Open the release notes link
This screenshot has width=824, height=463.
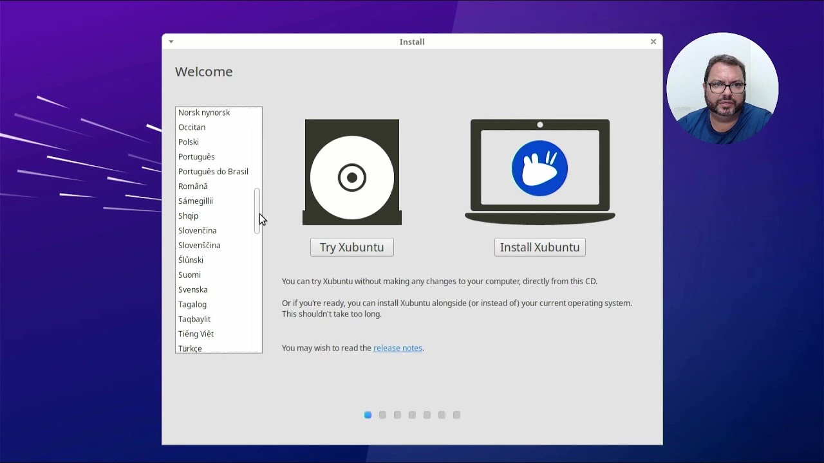pos(398,348)
